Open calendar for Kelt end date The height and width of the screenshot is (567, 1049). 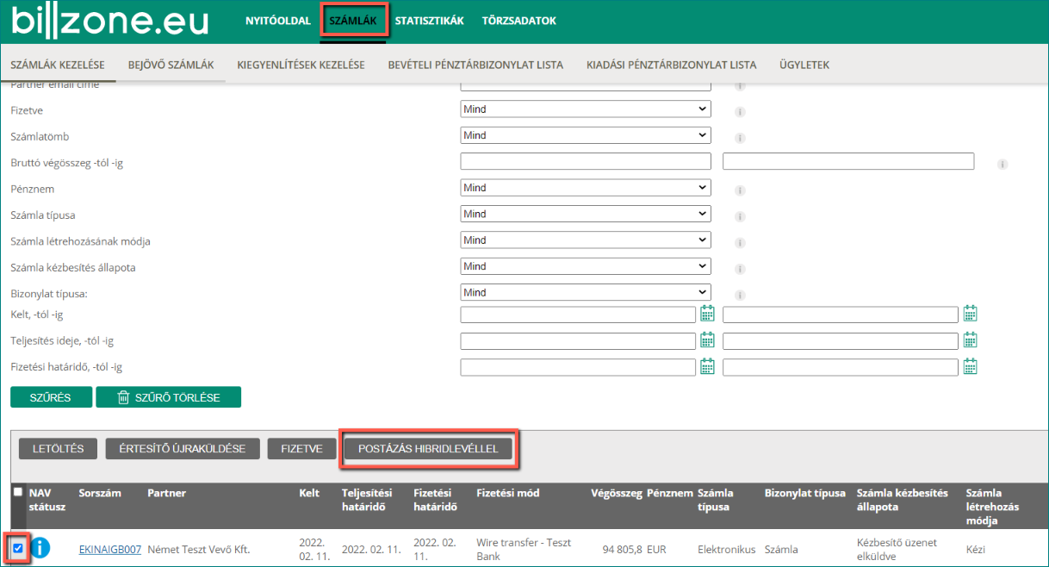tap(970, 314)
